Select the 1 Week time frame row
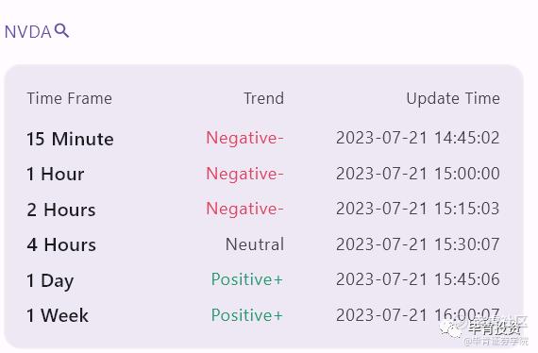 [263, 315]
